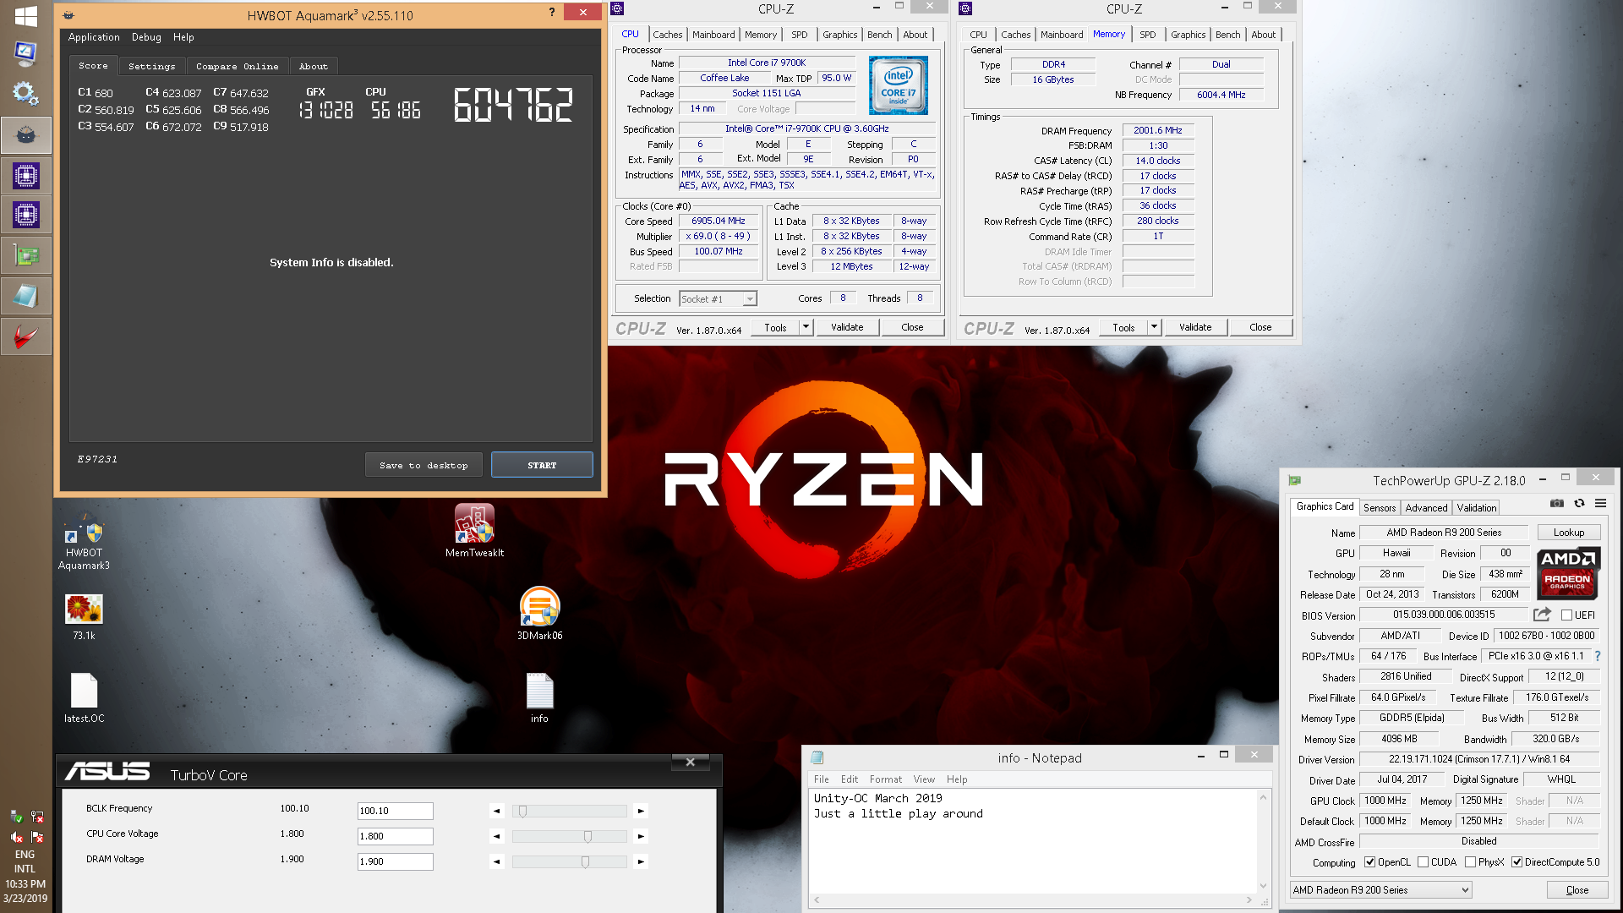Click Save to desktop button
Viewport: 1623px width, 913px height.
tap(424, 465)
